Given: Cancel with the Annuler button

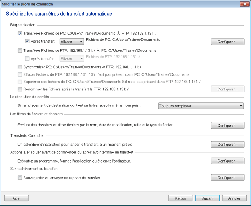Looking at the screenshot, I should (x=234, y=198).
